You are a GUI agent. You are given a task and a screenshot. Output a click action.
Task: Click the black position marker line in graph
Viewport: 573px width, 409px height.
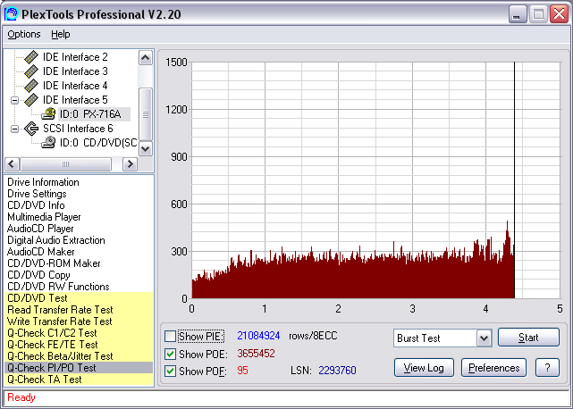(514, 180)
